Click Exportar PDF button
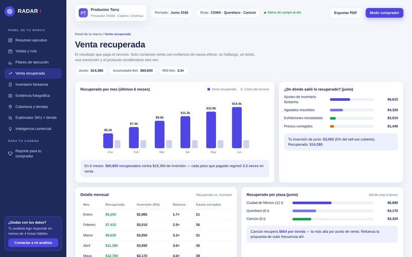The image size is (412, 257). [345, 13]
